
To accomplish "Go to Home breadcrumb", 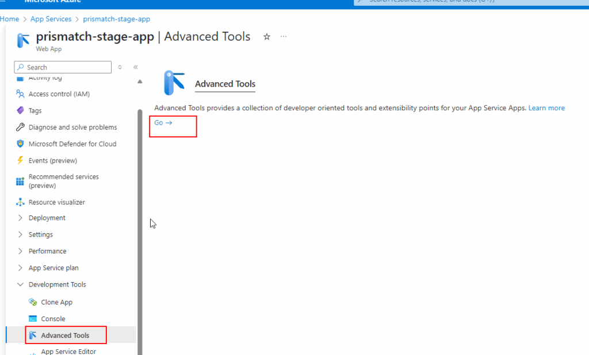I will pyautogui.click(x=9, y=19).
